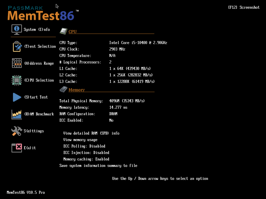
Task: Click Total Physical Memory value 4096M
Action: [127, 101]
